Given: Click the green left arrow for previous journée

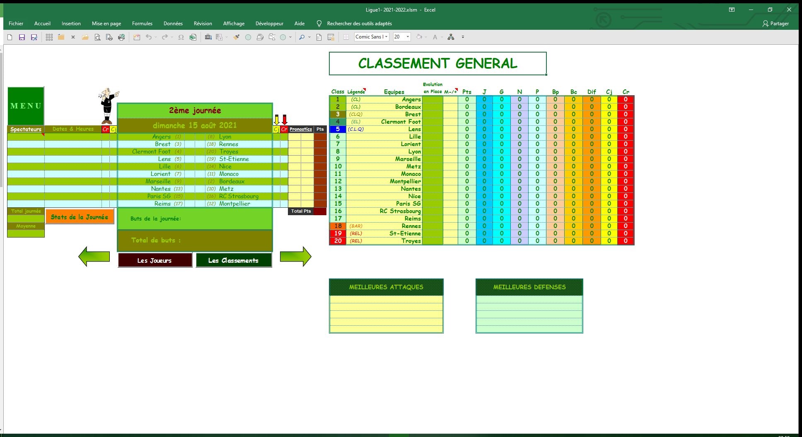Looking at the screenshot, I should click(94, 257).
